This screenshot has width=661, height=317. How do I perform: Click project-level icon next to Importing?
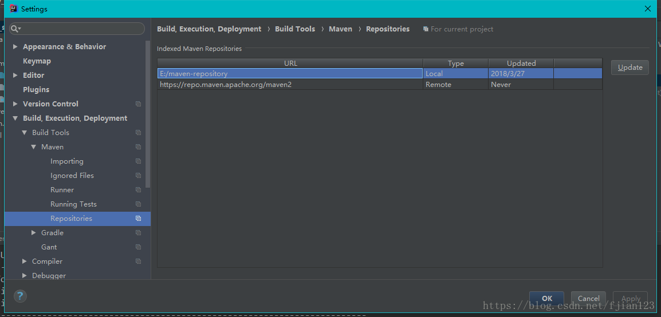[x=138, y=161]
